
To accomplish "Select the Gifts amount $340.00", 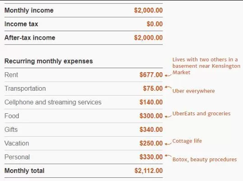I will tap(151, 130).
